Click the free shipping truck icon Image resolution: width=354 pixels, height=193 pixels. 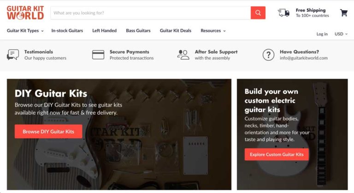283,13
